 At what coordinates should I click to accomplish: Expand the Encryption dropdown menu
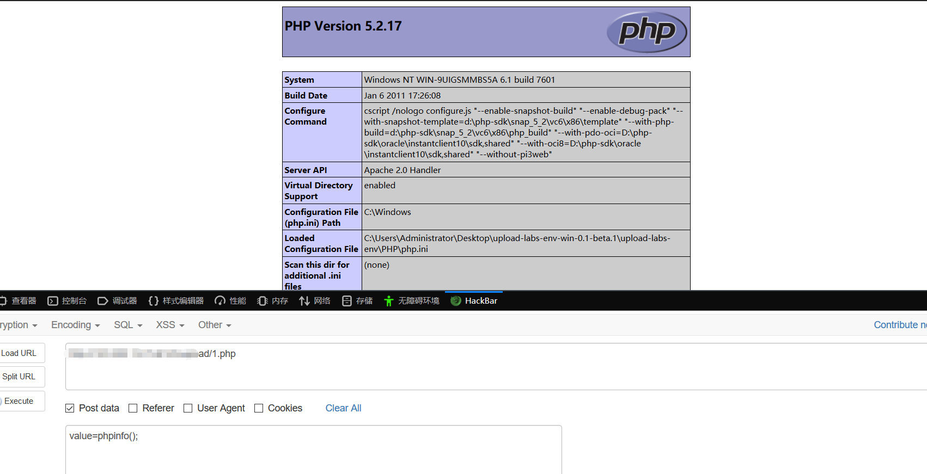[18, 325]
